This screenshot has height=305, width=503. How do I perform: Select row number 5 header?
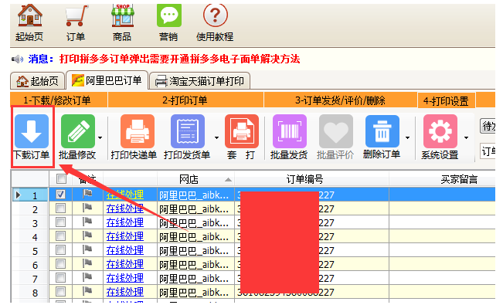[30, 251]
